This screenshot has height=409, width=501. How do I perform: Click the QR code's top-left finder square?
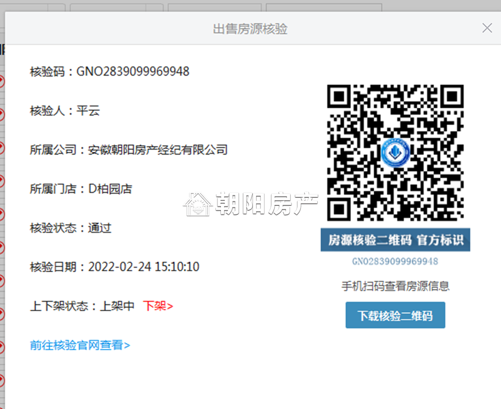point(339,96)
